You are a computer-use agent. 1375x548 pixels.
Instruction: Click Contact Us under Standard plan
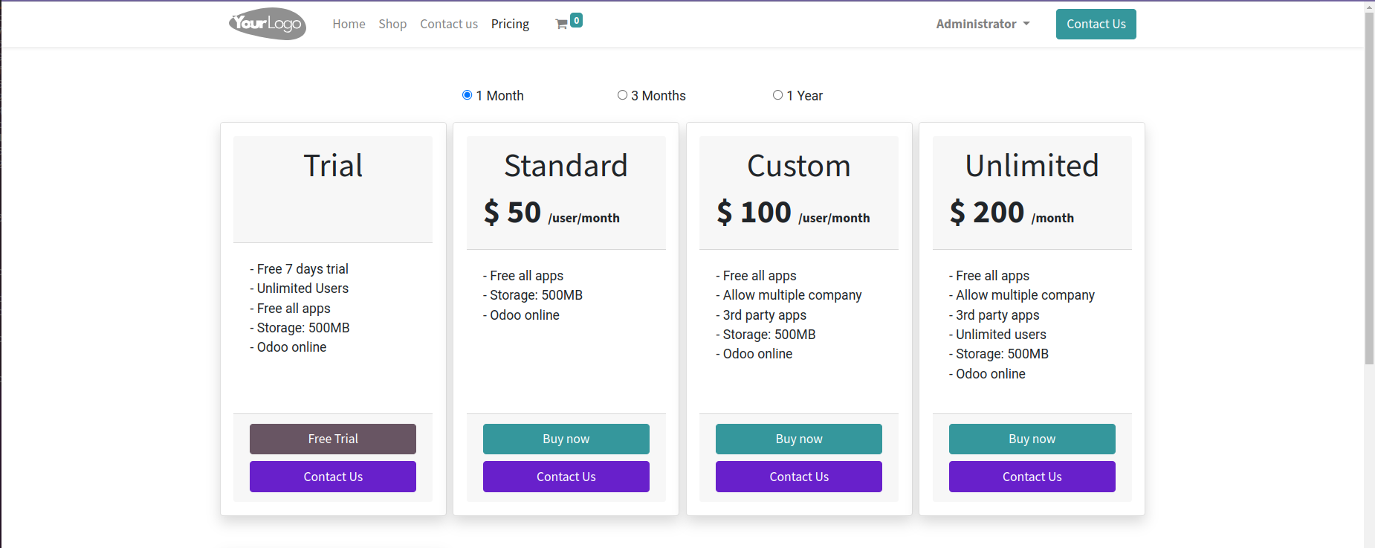pyautogui.click(x=566, y=477)
